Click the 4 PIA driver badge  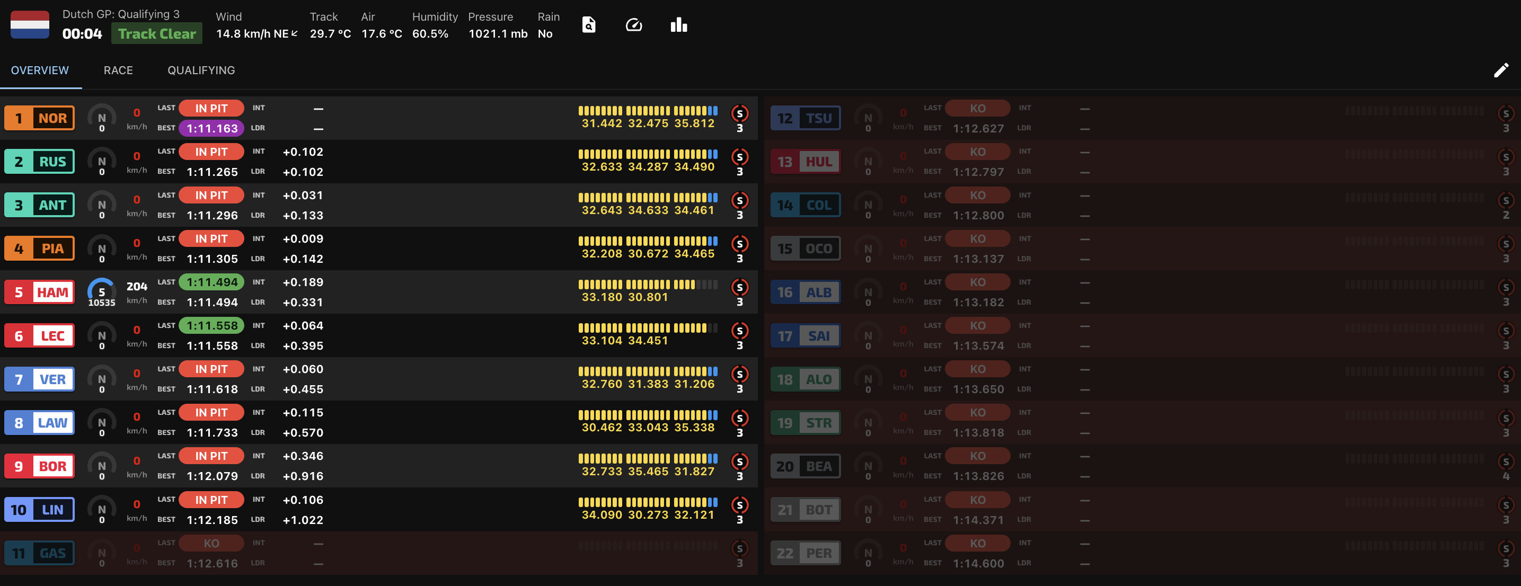(40, 248)
